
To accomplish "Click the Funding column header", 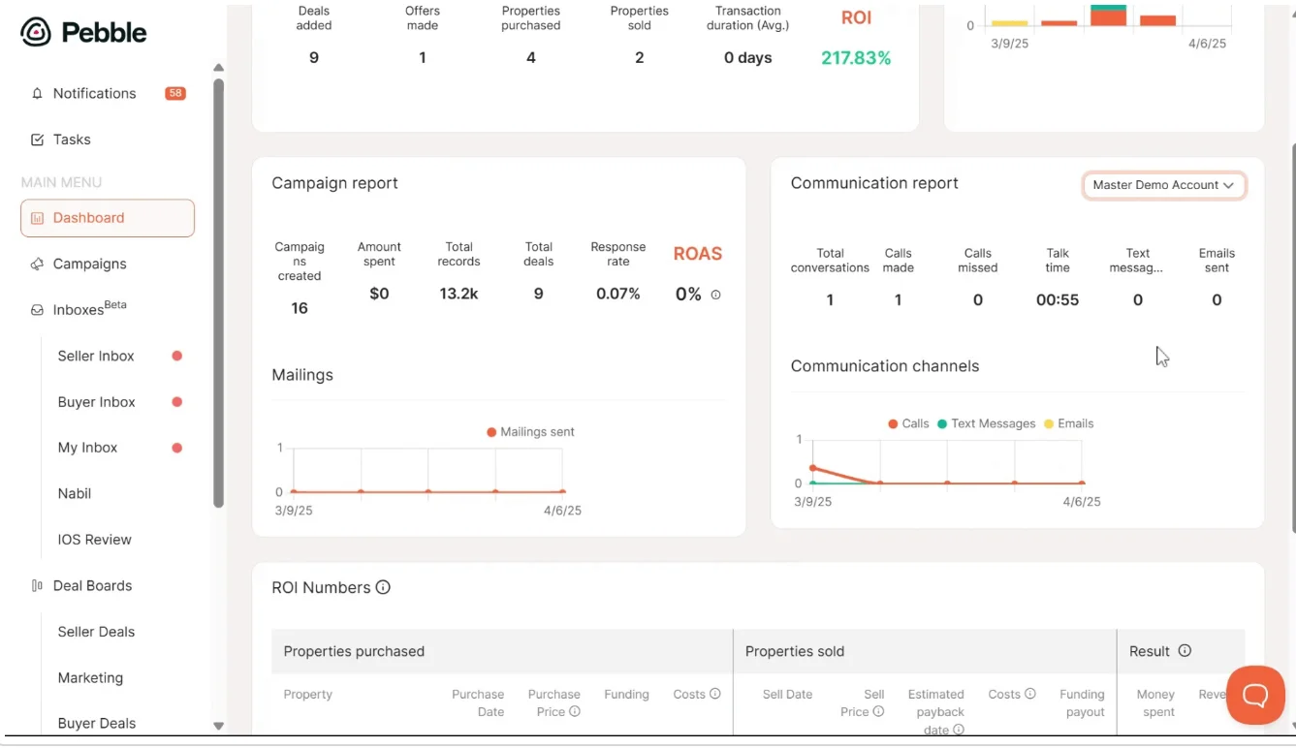I will click(x=626, y=694).
